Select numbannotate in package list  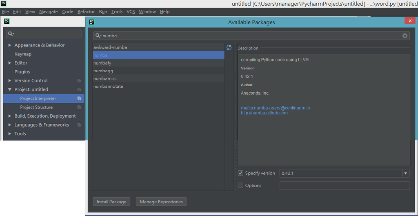pos(158,87)
